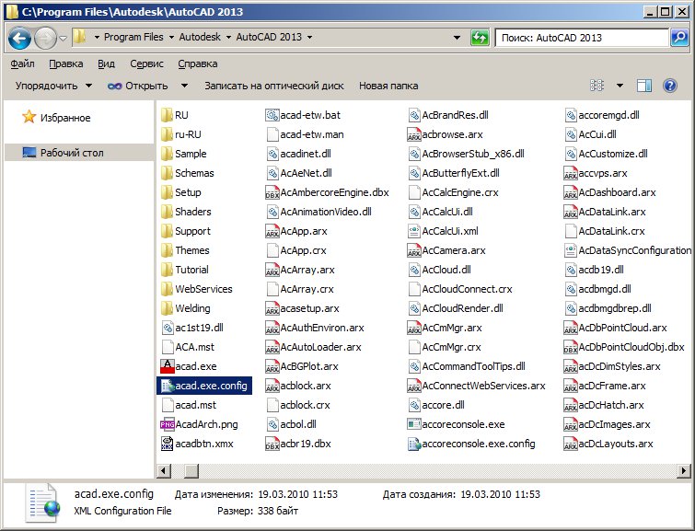Select the acadbtn.xmx file icon

pos(168,444)
